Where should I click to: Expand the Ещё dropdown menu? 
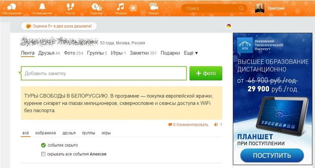(191, 53)
